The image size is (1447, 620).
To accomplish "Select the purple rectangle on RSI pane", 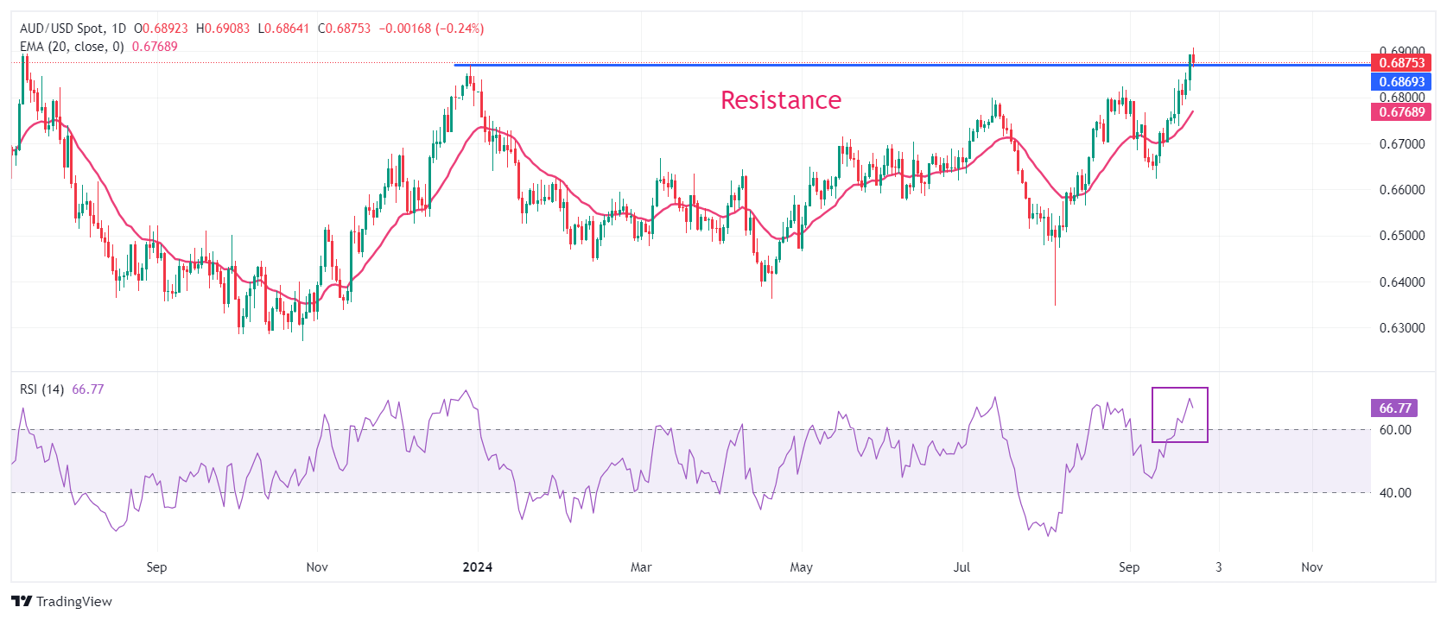I will (1179, 389).
